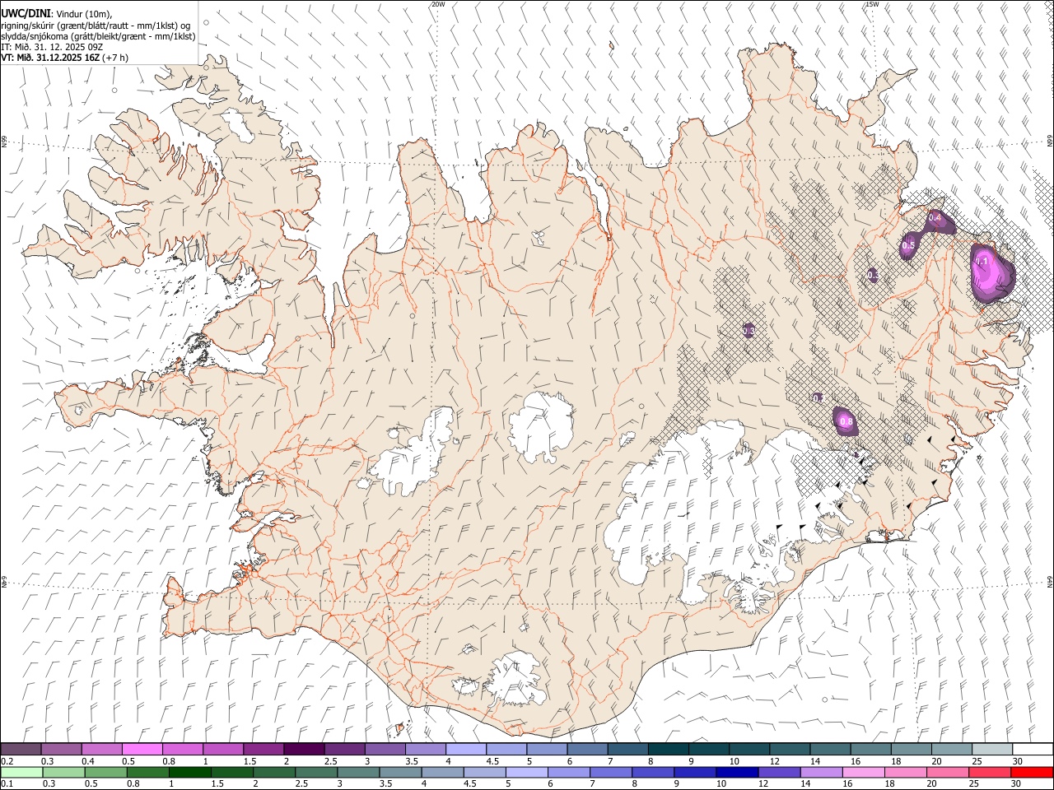The height and width of the screenshot is (790, 1054).
Task: Pick the bright red swatch labeled 30 in bottom row
Action: tap(1032, 772)
